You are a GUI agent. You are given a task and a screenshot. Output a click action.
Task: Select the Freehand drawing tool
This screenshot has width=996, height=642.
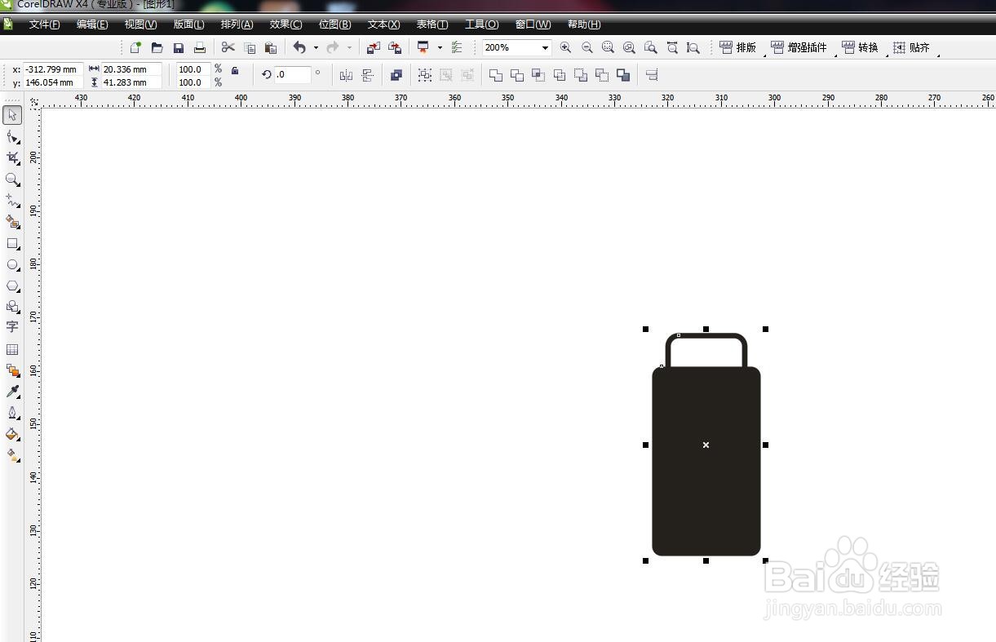pyautogui.click(x=12, y=200)
